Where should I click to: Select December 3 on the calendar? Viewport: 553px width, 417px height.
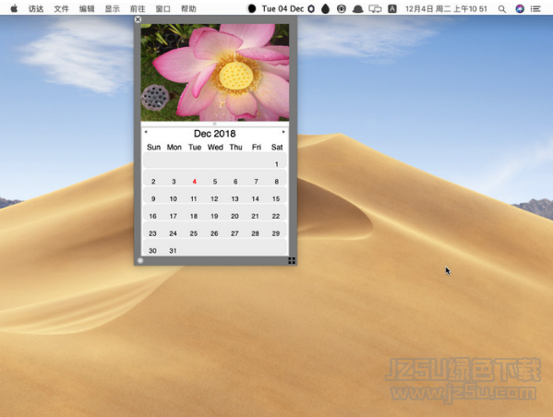(174, 181)
